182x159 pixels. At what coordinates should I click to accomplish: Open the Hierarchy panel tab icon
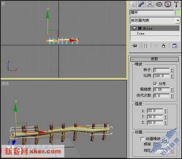point(150,4)
